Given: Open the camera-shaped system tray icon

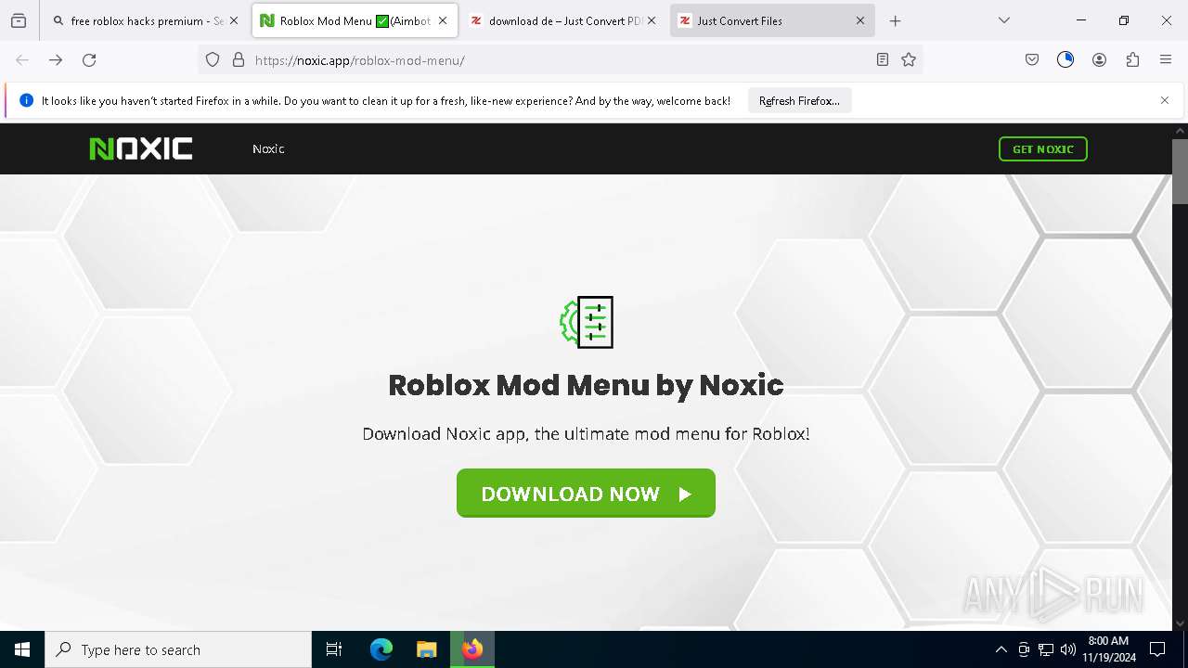Looking at the screenshot, I should (x=1024, y=649).
